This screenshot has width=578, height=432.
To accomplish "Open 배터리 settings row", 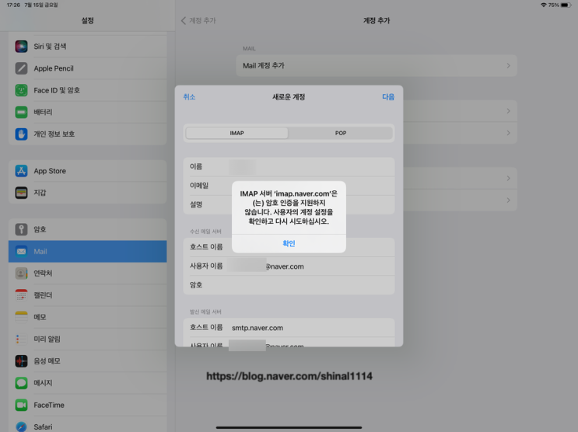I will 87,112.
